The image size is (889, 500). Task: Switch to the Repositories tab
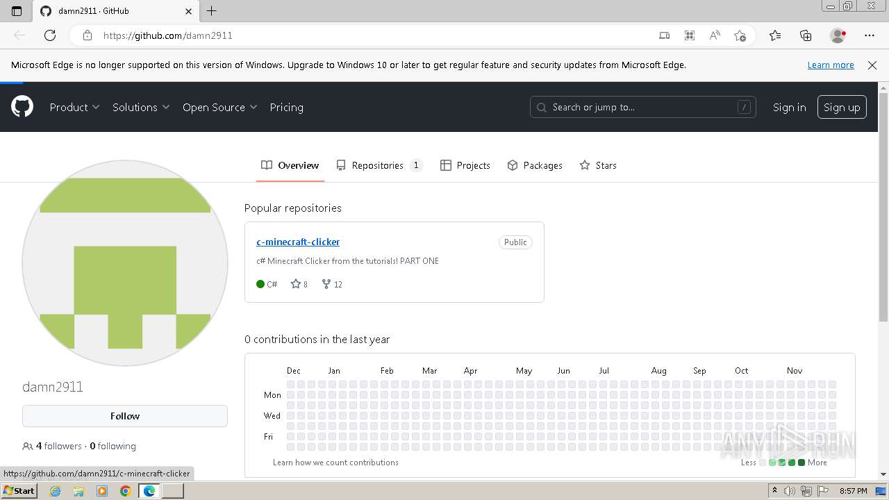click(379, 165)
